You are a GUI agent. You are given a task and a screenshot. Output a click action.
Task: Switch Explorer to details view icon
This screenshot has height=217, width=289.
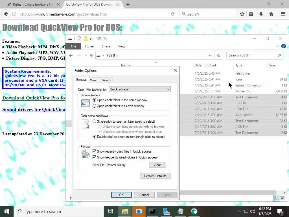276,198
